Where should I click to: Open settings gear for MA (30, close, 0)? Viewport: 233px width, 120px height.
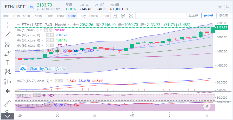[47, 40]
